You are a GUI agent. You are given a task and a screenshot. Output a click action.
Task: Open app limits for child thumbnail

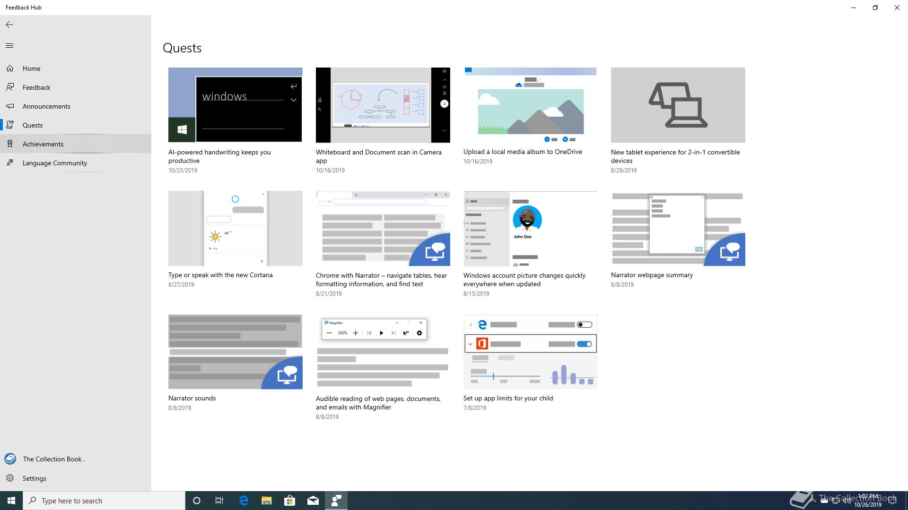pyautogui.click(x=530, y=352)
